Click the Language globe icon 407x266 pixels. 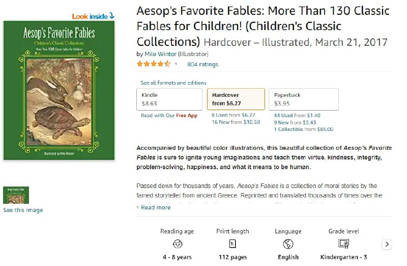coord(288,244)
